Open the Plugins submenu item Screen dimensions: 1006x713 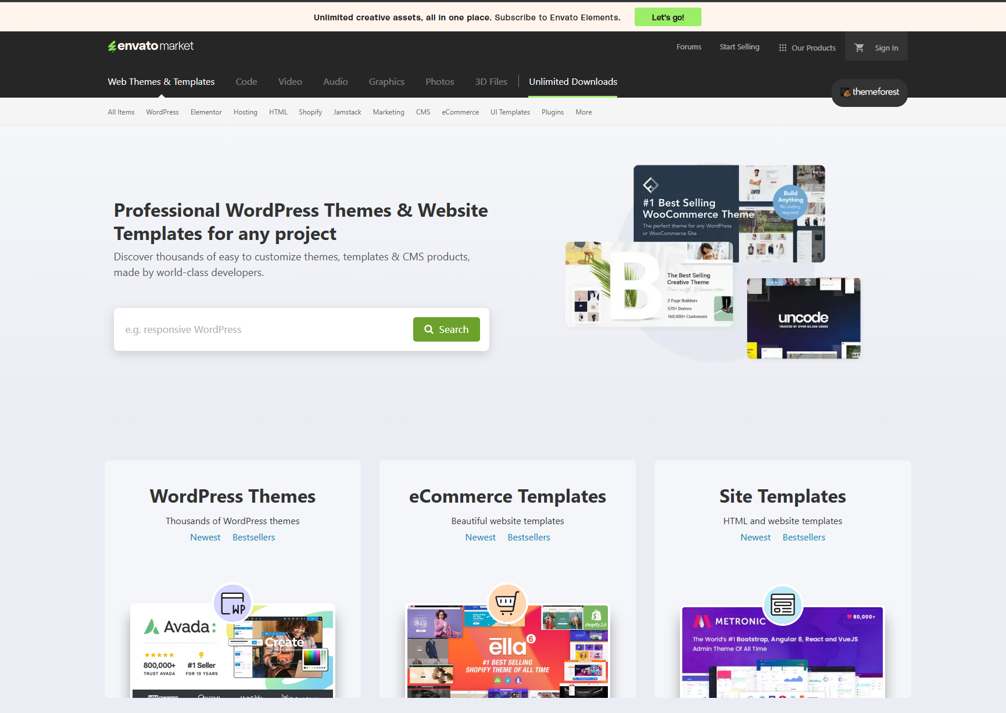click(553, 112)
